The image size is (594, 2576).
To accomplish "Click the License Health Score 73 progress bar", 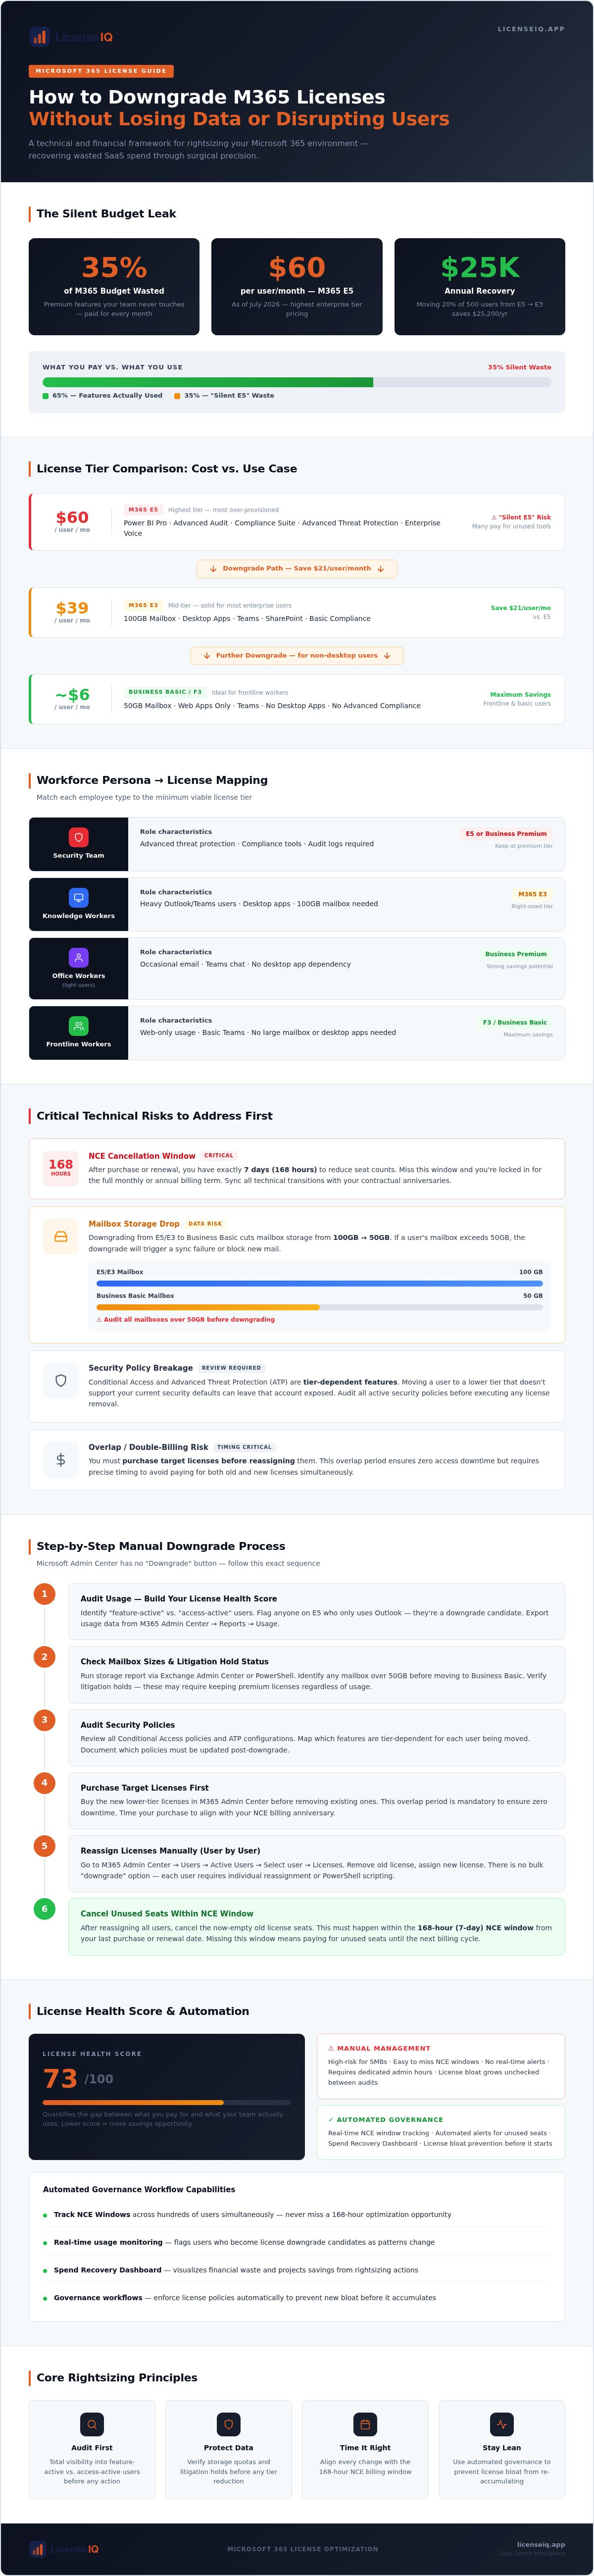I will 167,2103.
